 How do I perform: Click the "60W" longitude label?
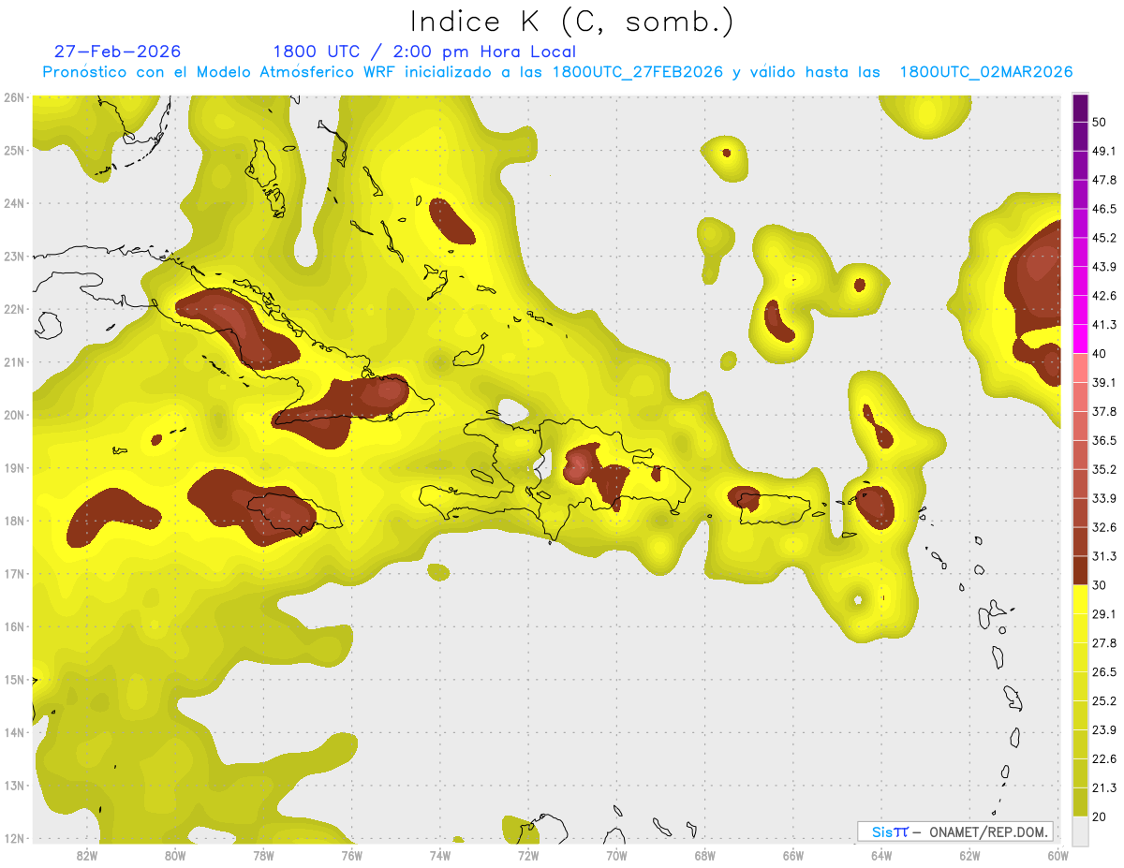tap(1057, 855)
